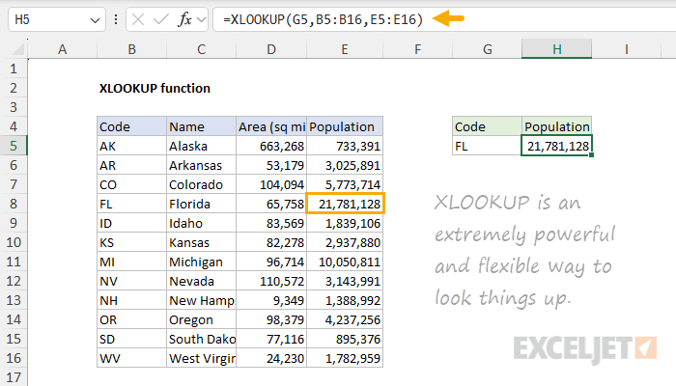Select the 'Arkansas' name cell

201,165
